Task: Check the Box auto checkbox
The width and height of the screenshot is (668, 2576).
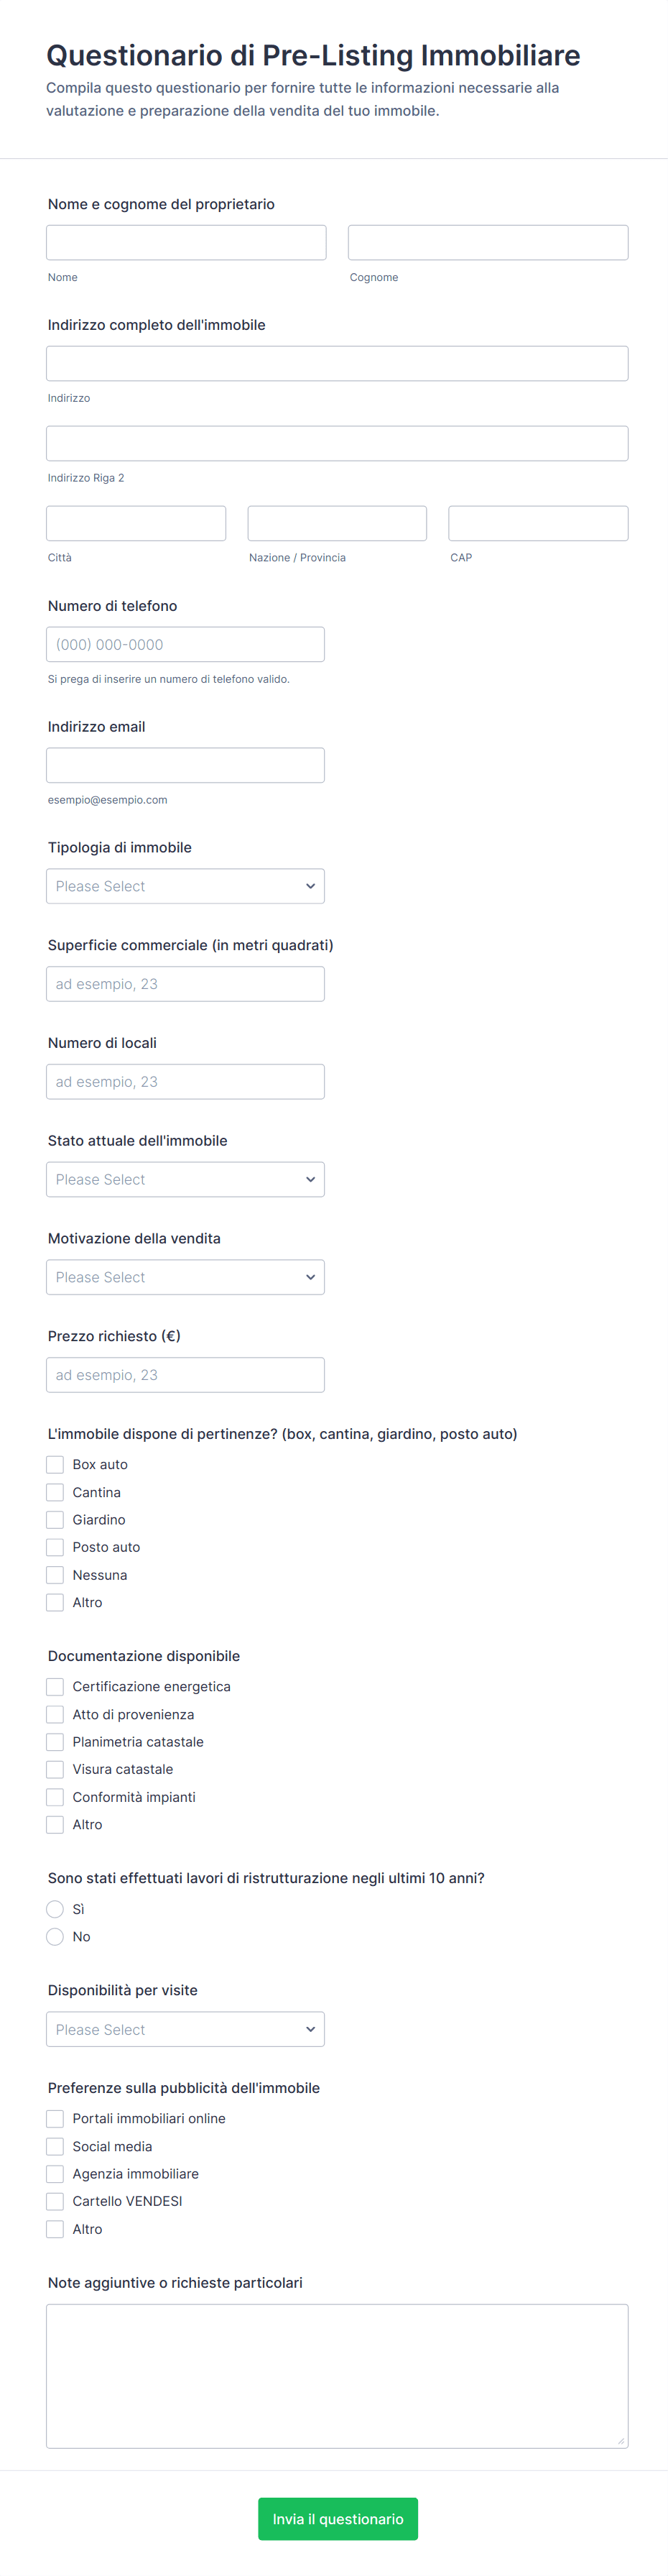Action: (55, 1464)
